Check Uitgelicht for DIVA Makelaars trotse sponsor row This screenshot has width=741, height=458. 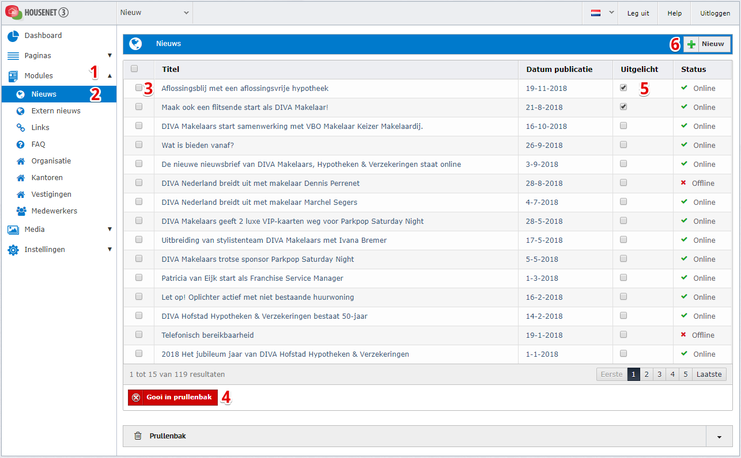pyautogui.click(x=623, y=259)
